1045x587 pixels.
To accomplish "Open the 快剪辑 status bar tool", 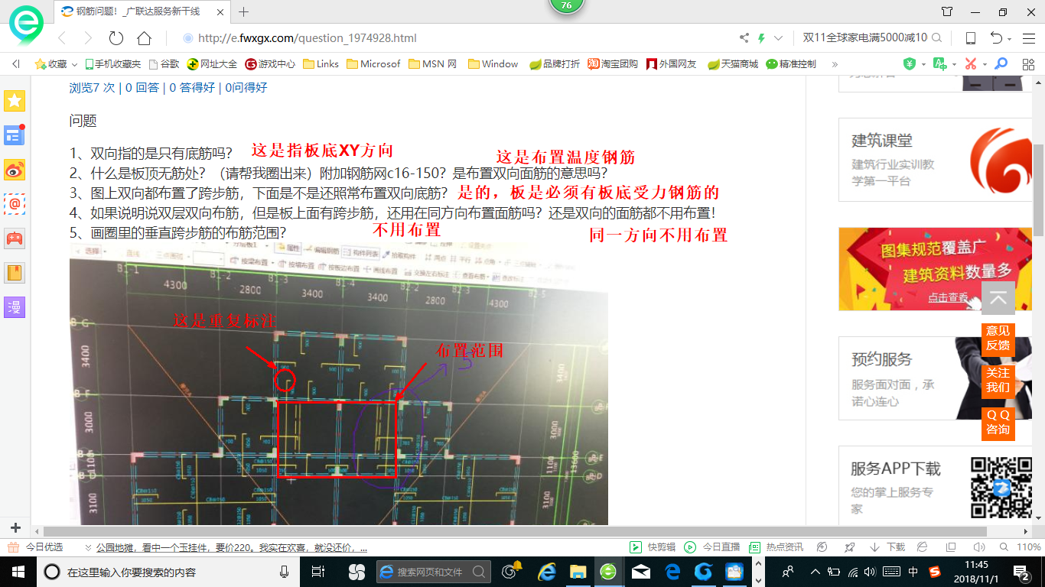I will click(x=653, y=547).
